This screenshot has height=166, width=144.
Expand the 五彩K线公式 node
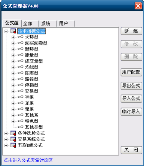(6, 145)
